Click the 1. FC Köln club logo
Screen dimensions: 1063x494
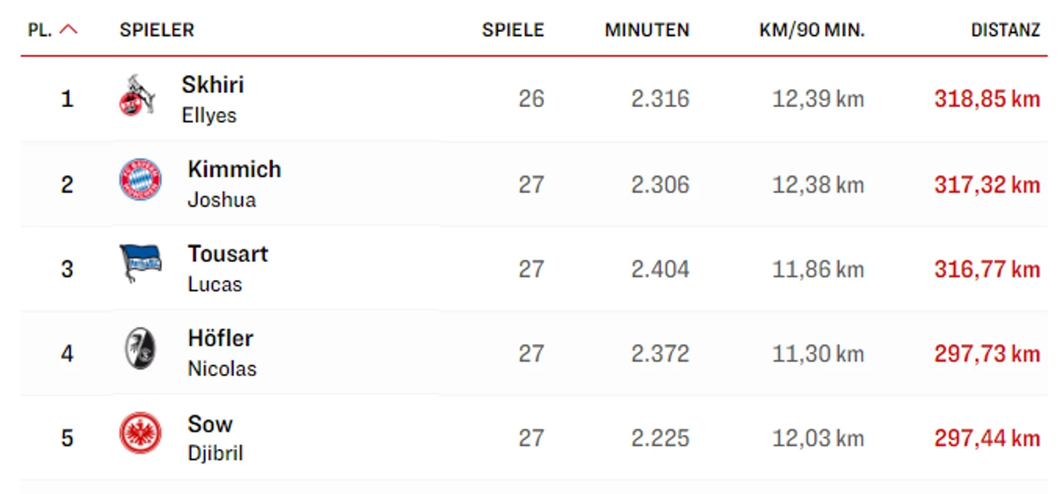coord(138,96)
